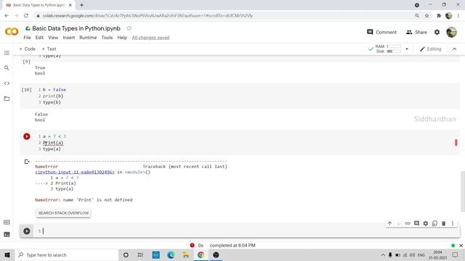This screenshot has height=261, width=465.
Task: Expand RAM and Disk connection dropdown
Action: 407,49
